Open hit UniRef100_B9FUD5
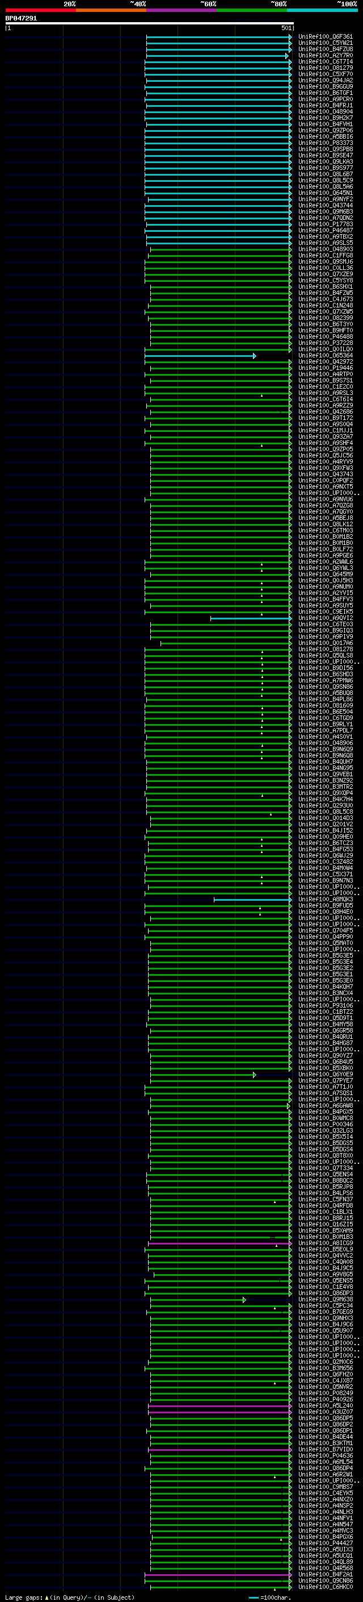The image size is (363, 1602). (x=325, y=905)
